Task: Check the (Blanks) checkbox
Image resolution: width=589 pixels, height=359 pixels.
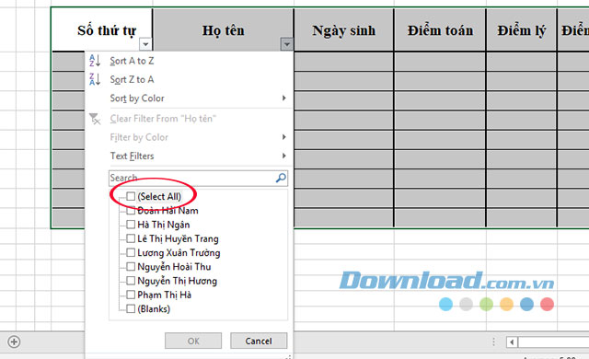Action: [131, 308]
